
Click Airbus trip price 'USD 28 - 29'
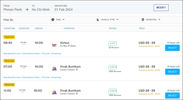[x=147, y=43]
